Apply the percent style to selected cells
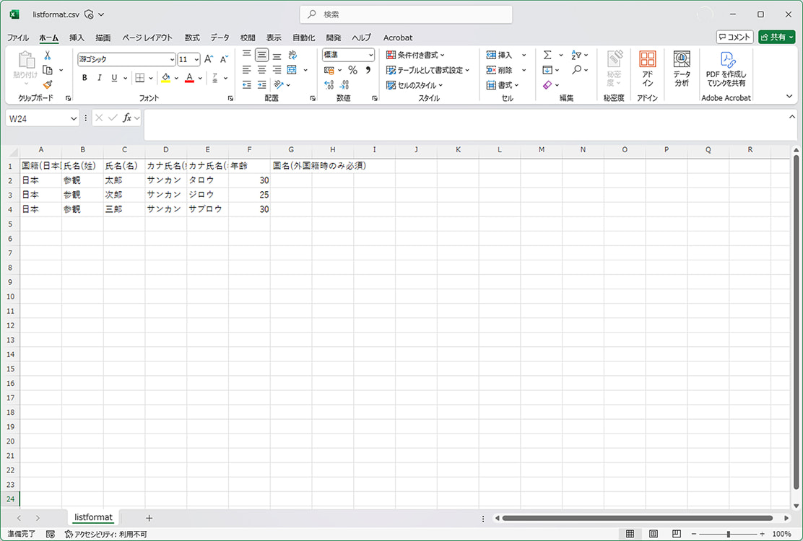Image resolution: width=803 pixels, height=541 pixels. pyautogui.click(x=352, y=69)
